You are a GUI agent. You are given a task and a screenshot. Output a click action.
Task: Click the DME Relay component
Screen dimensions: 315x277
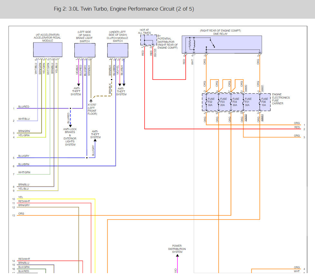pos(222,44)
